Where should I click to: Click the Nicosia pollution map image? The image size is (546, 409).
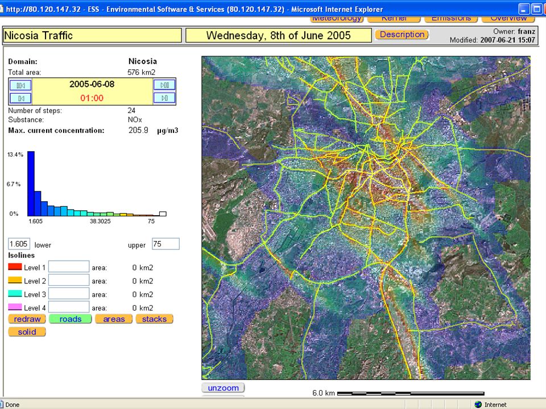click(x=366, y=218)
